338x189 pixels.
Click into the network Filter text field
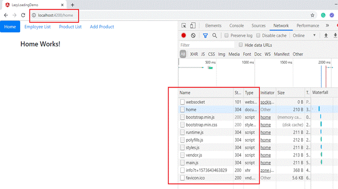[207, 45]
